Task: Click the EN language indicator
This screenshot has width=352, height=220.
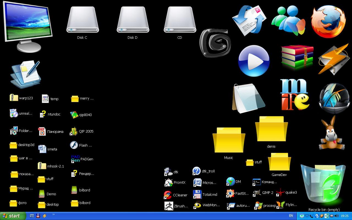Action: pyautogui.click(x=291, y=216)
